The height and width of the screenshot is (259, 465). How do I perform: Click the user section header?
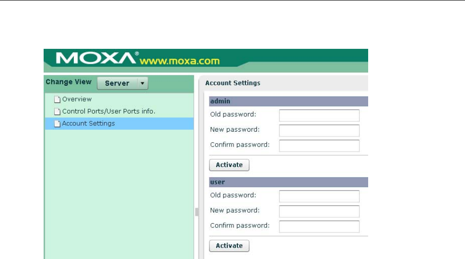click(x=289, y=182)
